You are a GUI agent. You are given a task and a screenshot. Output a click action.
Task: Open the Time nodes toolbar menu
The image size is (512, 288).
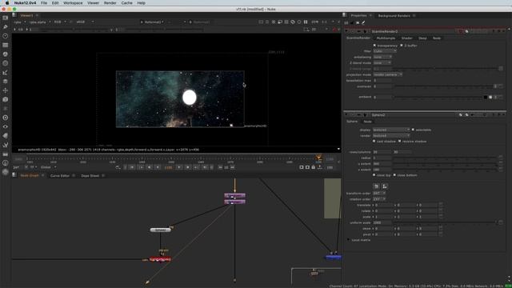[6, 36]
